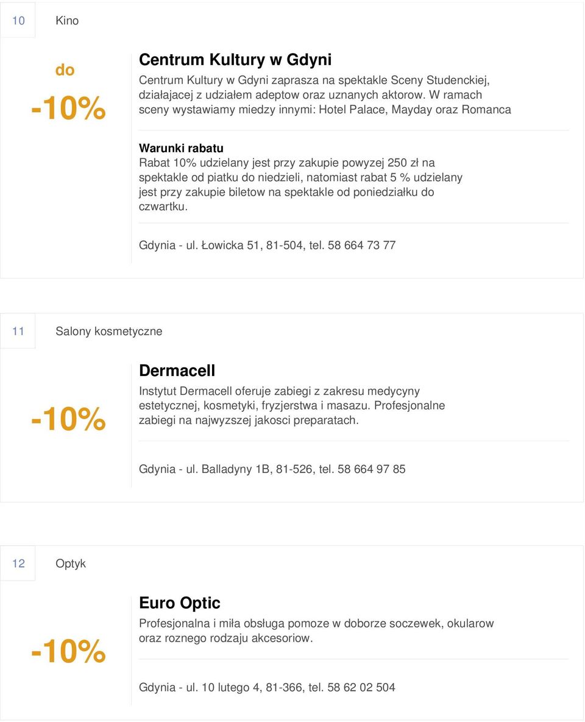Click the number 11 index box

point(18,331)
